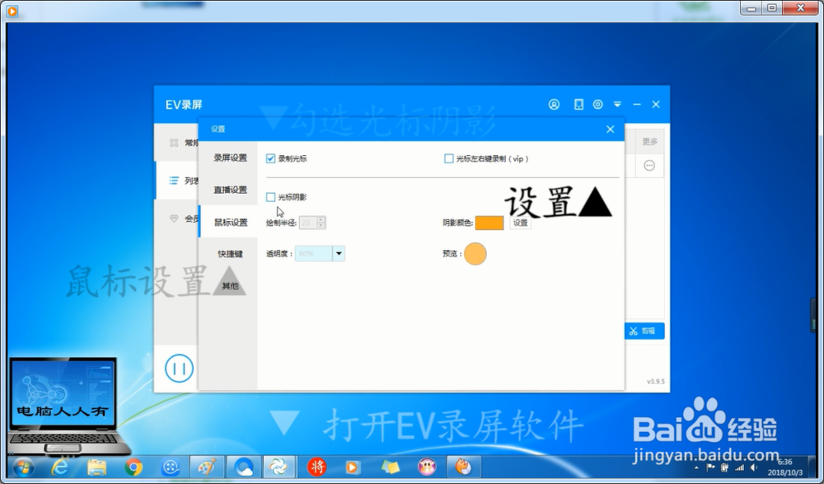Screen dimensions: 824x484
Task: Click the three-dot more options circle icon
Action: (649, 166)
